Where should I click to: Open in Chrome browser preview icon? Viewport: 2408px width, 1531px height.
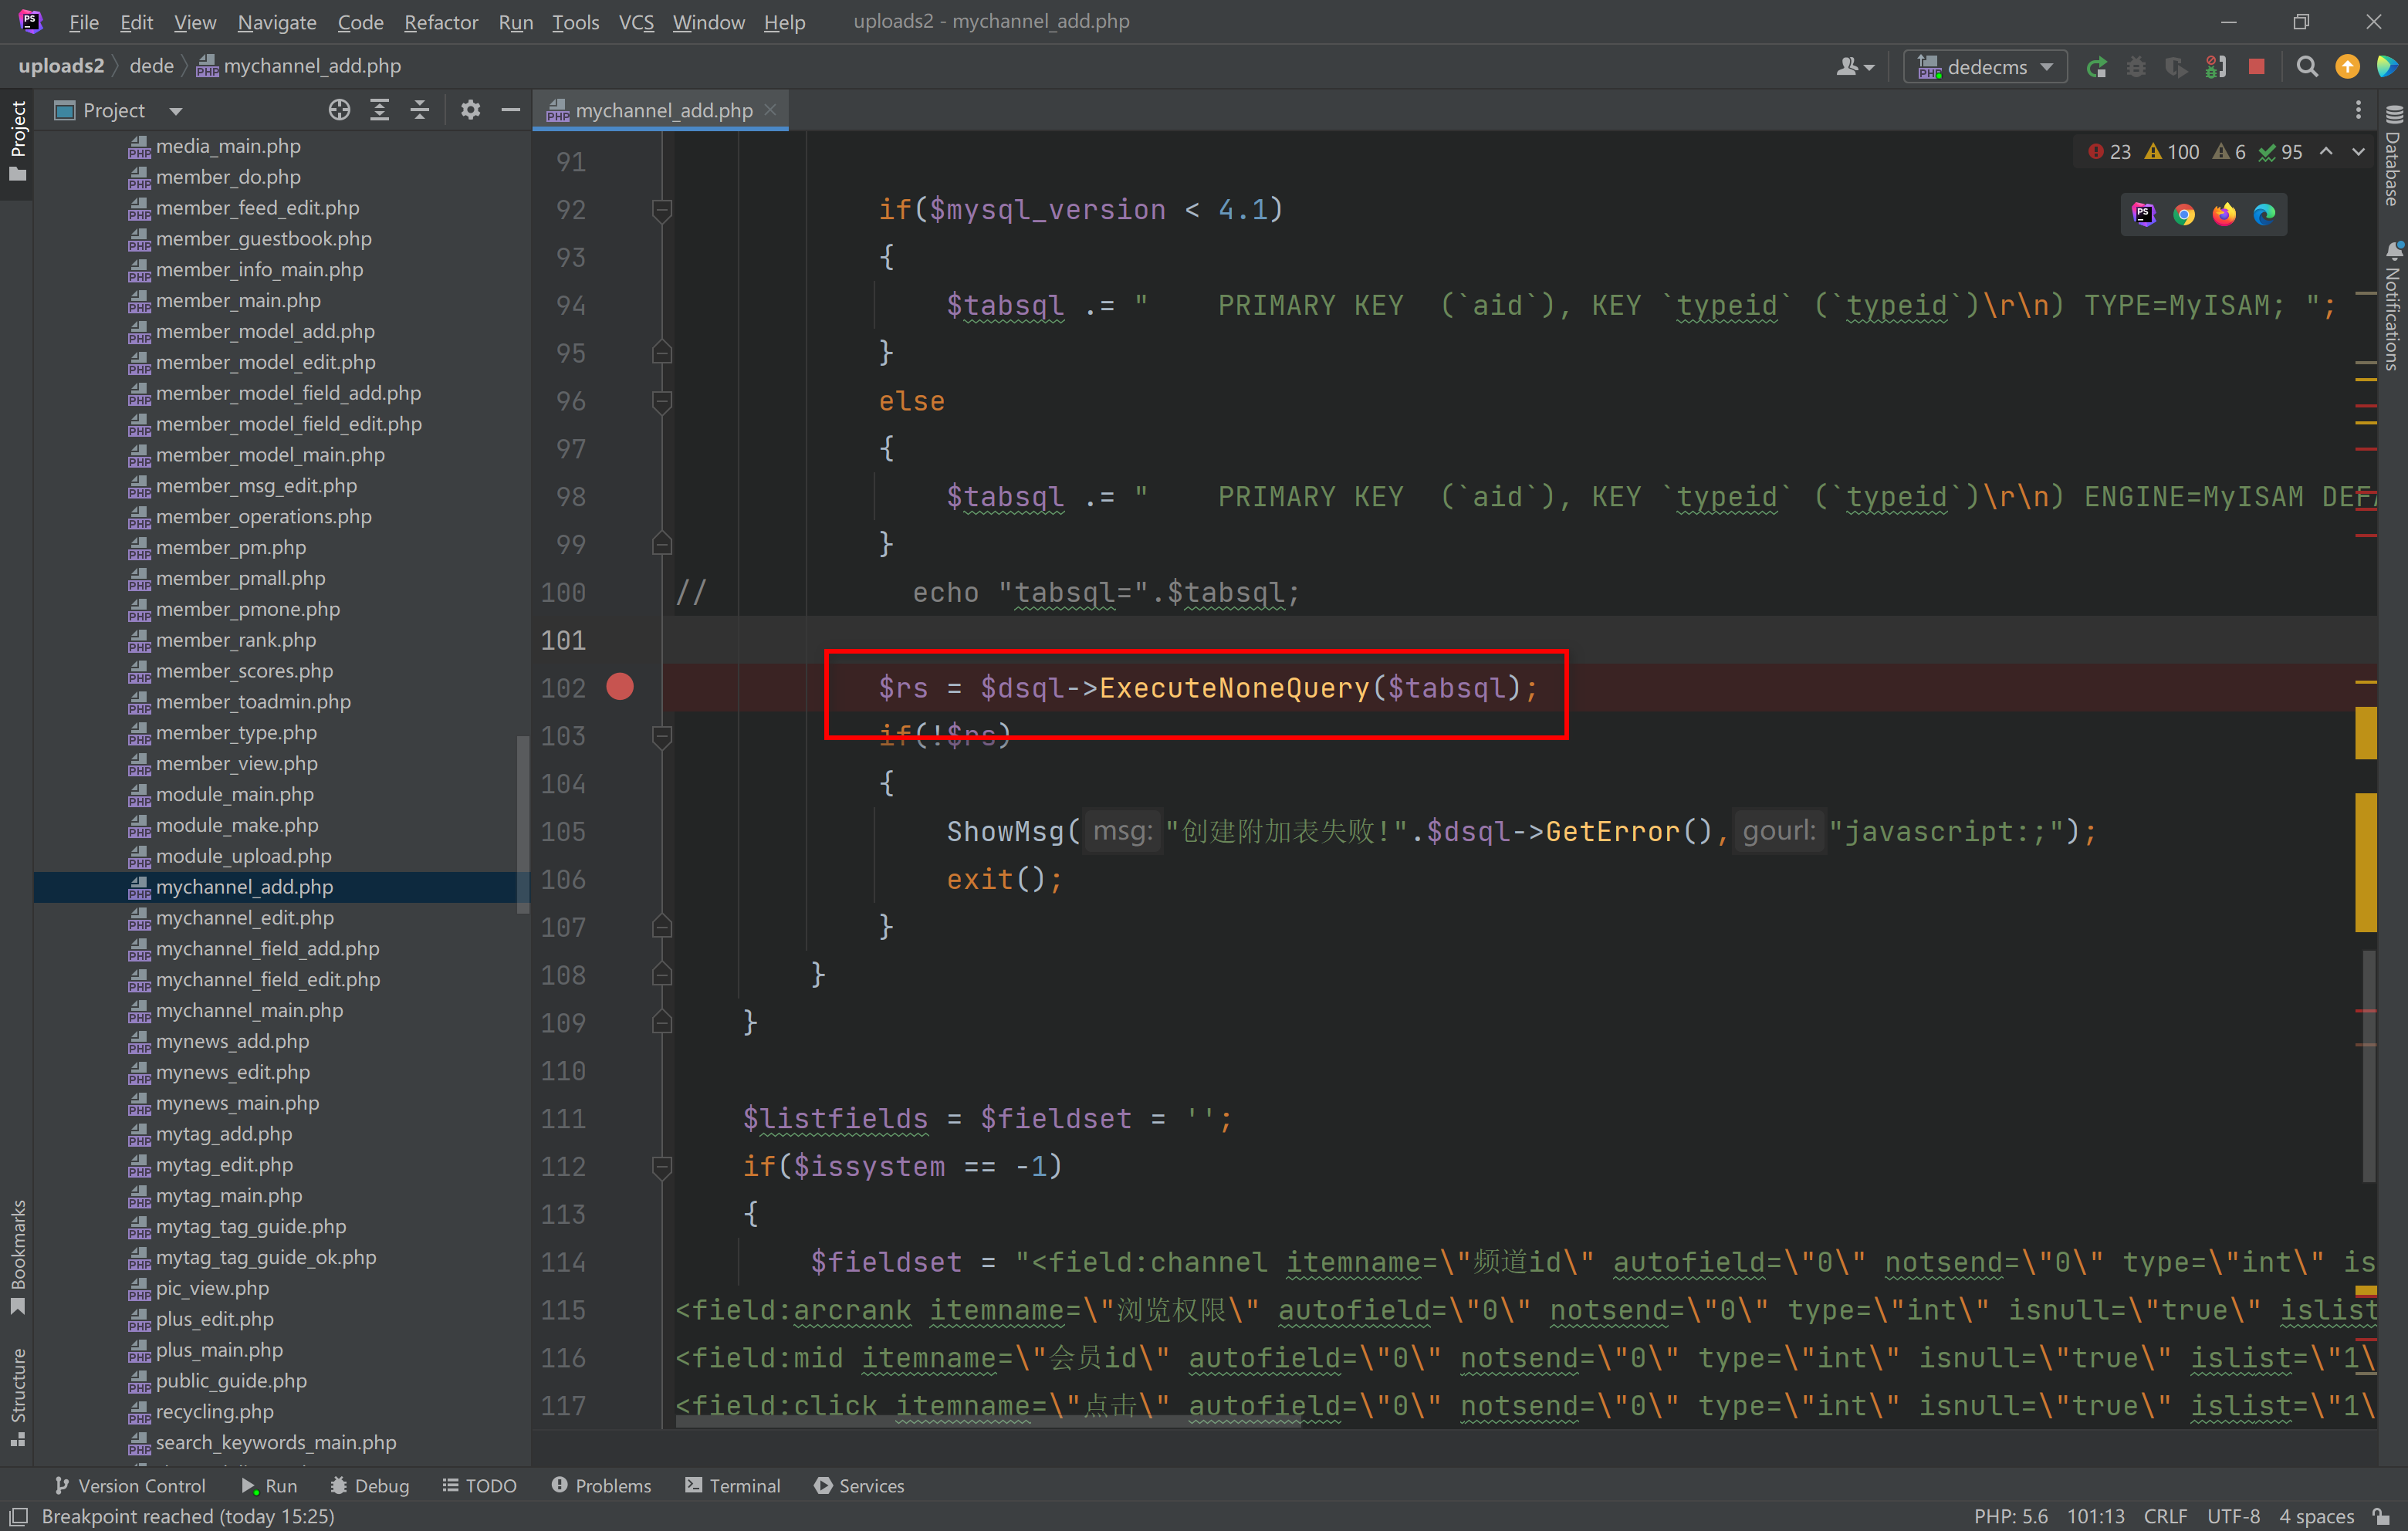coord(2183,214)
